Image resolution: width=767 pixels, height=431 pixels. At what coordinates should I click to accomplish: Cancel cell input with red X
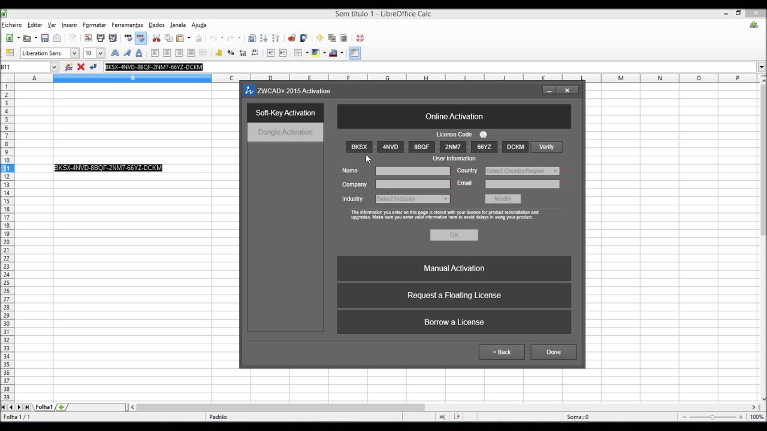click(81, 67)
